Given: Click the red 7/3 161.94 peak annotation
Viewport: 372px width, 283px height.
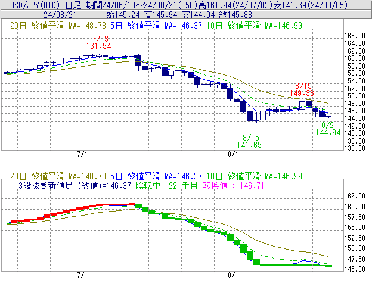Looking at the screenshot, I should pyautogui.click(x=99, y=42).
